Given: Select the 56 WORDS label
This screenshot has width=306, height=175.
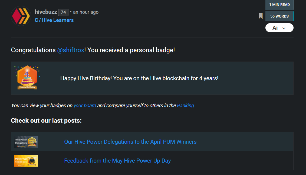Looking at the screenshot, I should click(279, 16).
